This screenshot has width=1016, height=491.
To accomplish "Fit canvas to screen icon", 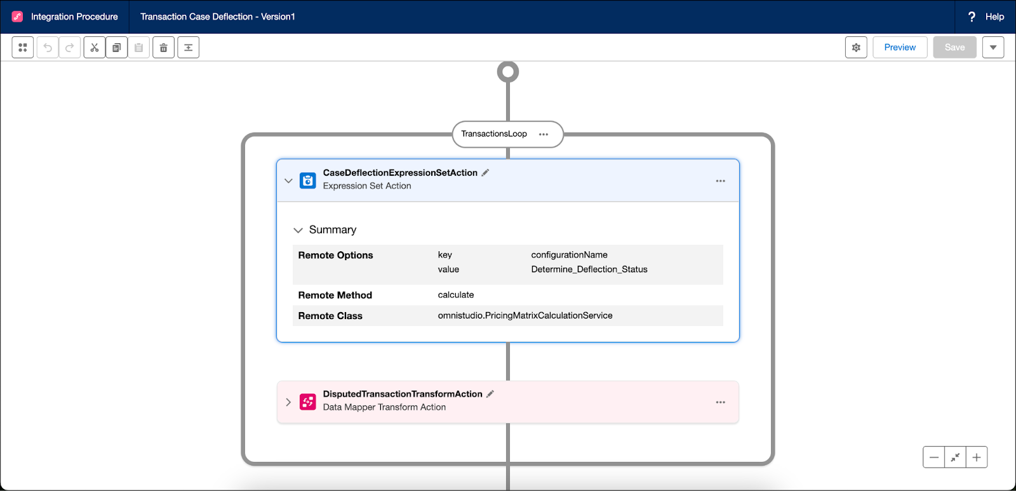I will coord(955,457).
